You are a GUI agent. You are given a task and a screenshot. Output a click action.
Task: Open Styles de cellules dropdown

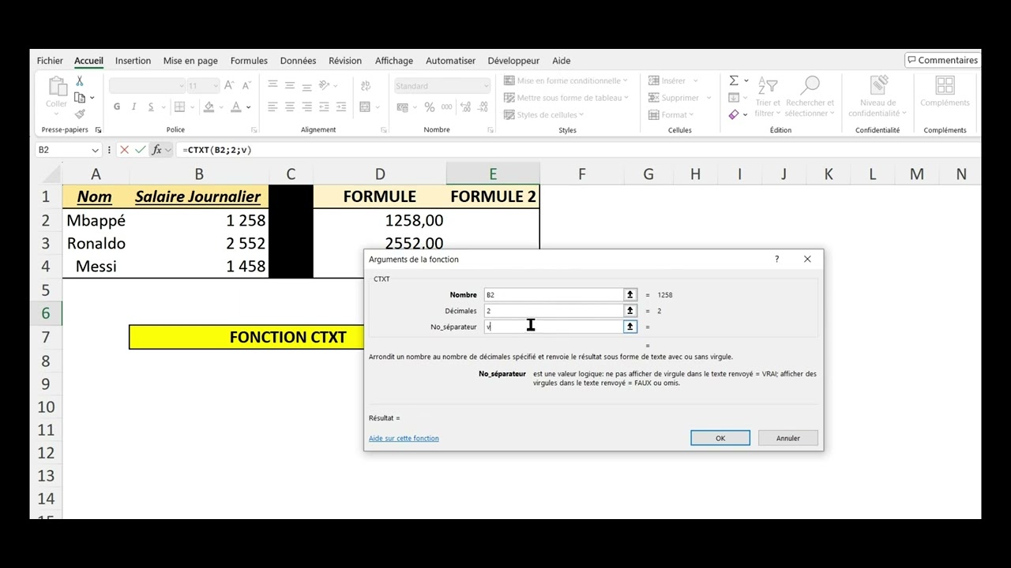(x=544, y=115)
